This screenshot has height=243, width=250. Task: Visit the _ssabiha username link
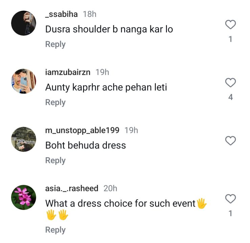tap(61, 14)
